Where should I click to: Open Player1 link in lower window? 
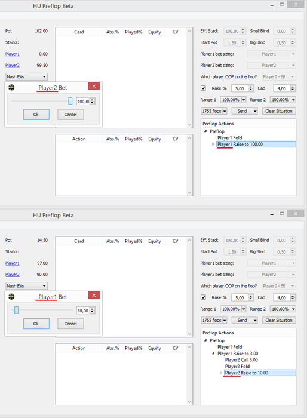pyautogui.click(x=13, y=263)
